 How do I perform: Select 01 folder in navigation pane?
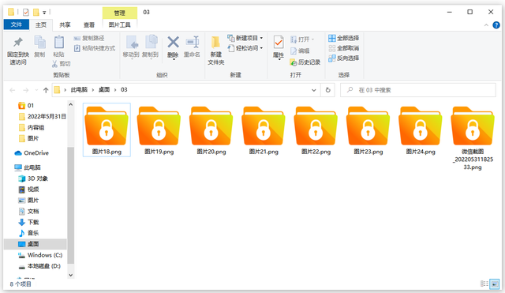coord(26,105)
